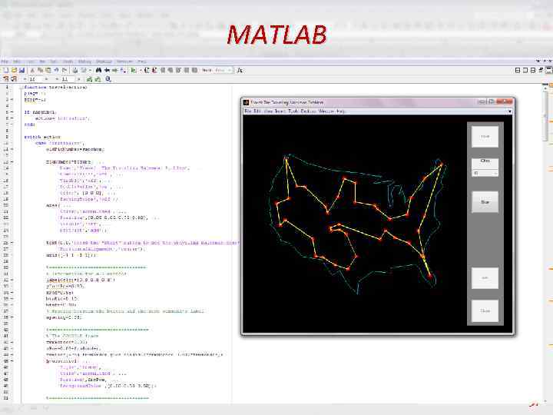Click the fx function browser icon
The image size is (553, 415).
coord(240,70)
